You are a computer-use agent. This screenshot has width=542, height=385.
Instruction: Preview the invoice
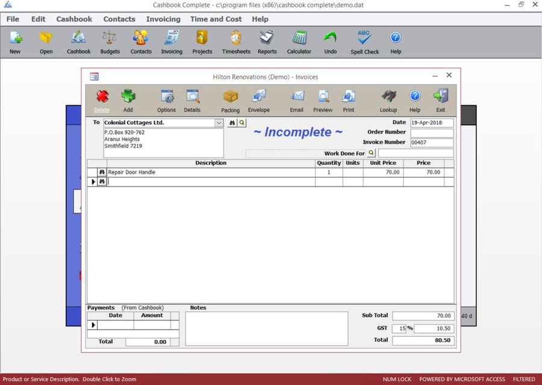(323, 96)
